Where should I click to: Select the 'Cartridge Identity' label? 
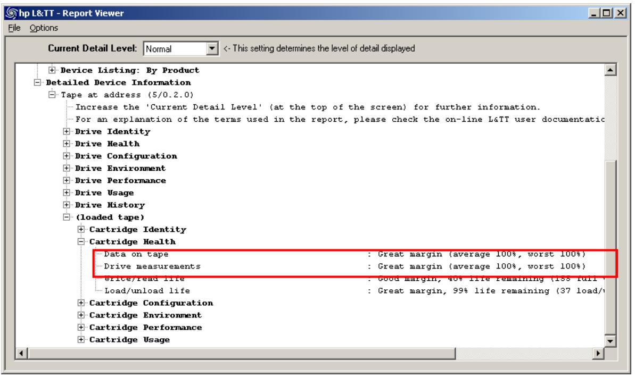(x=138, y=229)
